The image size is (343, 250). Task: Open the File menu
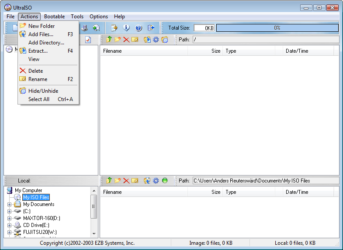pos(10,17)
